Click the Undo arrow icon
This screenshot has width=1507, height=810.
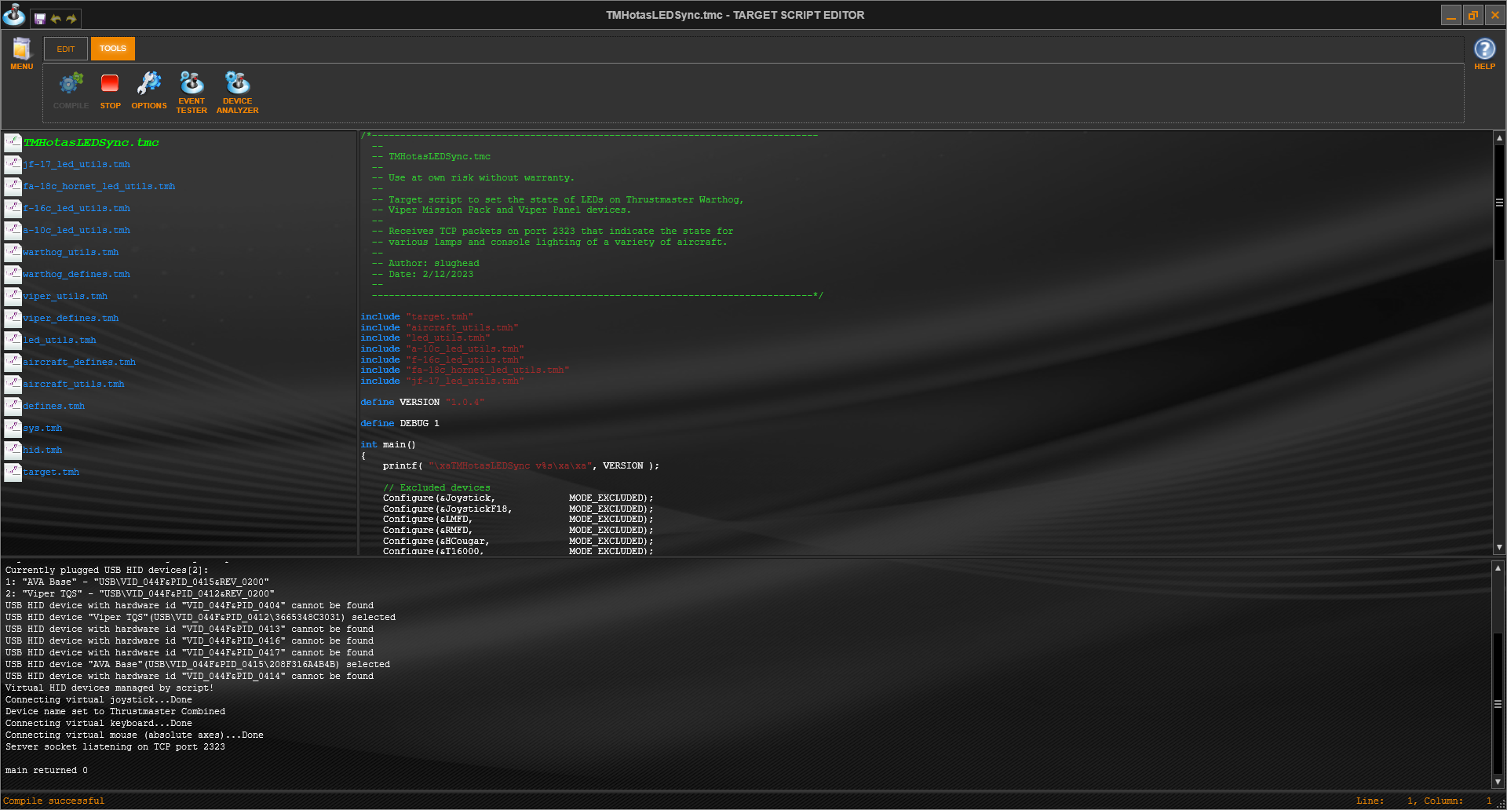tap(56, 19)
